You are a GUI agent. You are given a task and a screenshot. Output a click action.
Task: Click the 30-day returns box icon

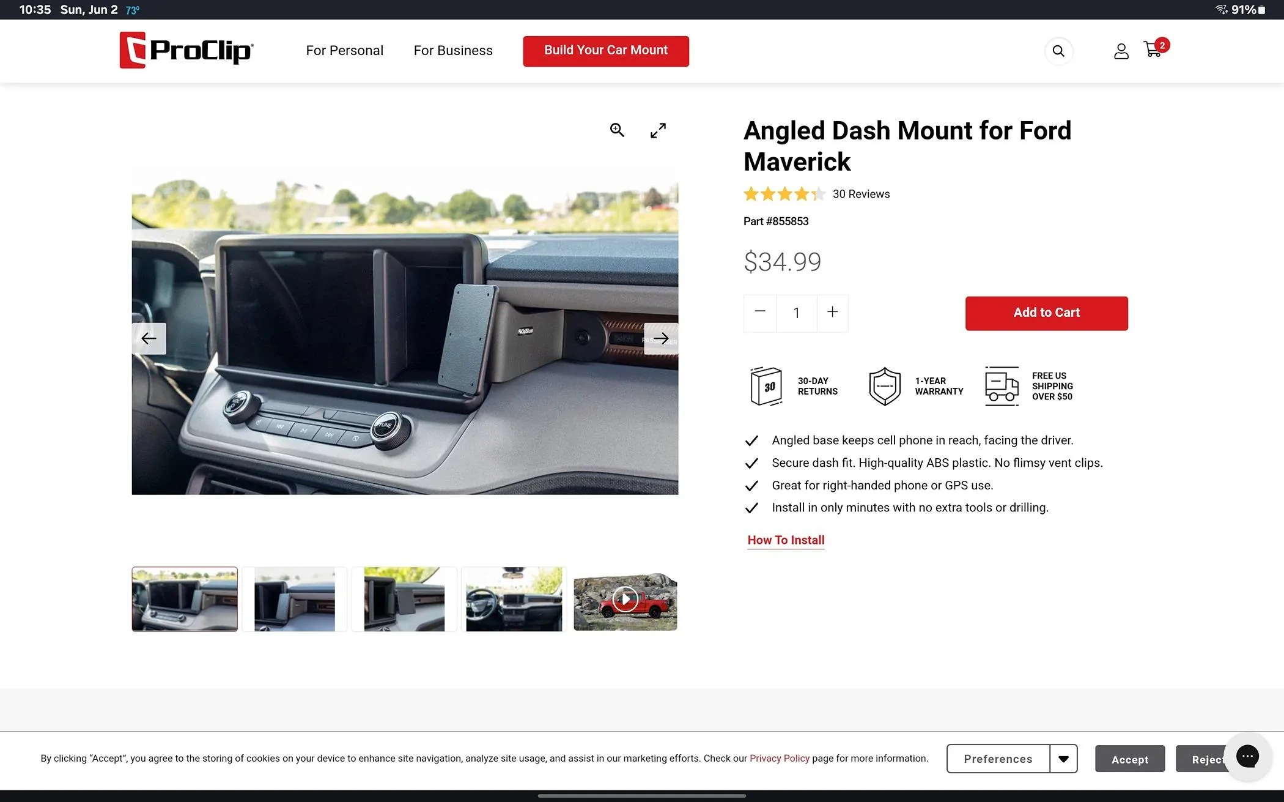766,386
